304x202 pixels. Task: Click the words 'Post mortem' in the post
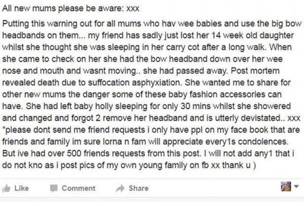point(255,71)
